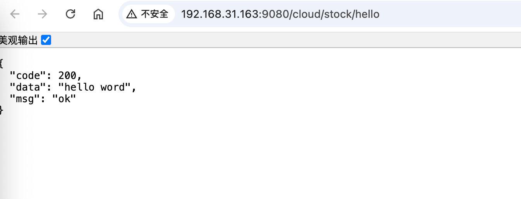Image resolution: width=521 pixels, height=199 pixels.
Task: Go back with the browser back arrow
Action: click(x=15, y=14)
